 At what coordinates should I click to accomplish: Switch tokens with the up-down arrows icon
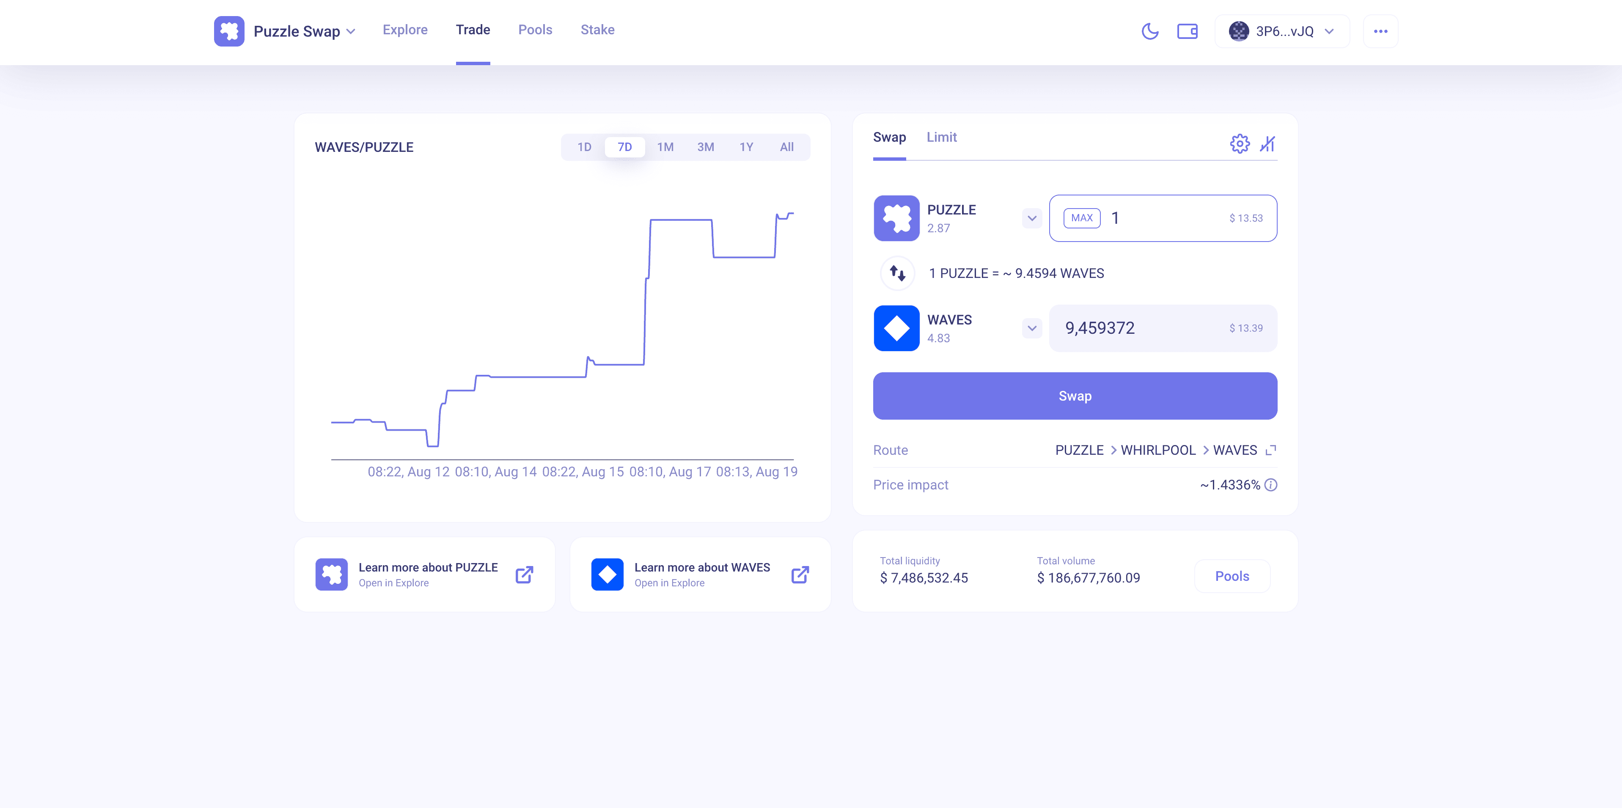coord(897,273)
